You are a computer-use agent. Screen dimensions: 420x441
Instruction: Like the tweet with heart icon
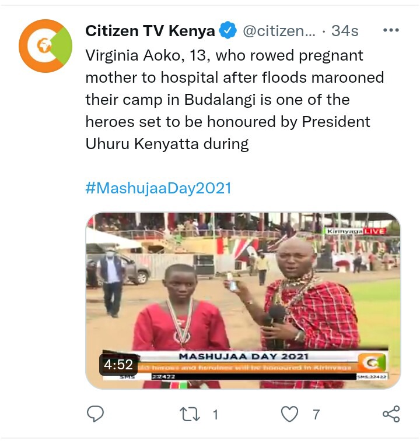289,414
